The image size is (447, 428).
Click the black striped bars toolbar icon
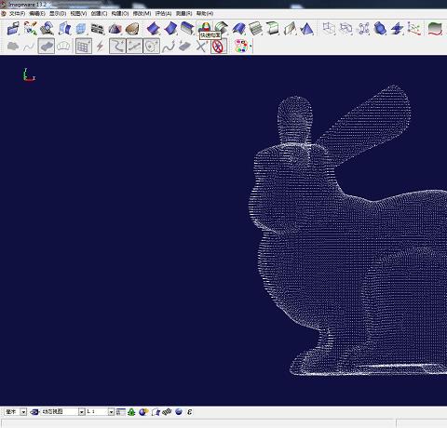[x=98, y=29]
